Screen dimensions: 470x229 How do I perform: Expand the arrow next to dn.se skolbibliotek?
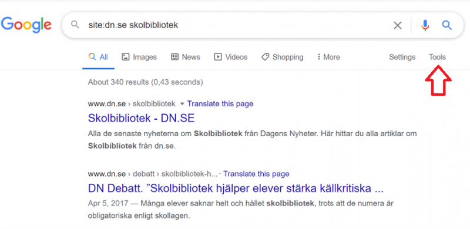pos(182,104)
